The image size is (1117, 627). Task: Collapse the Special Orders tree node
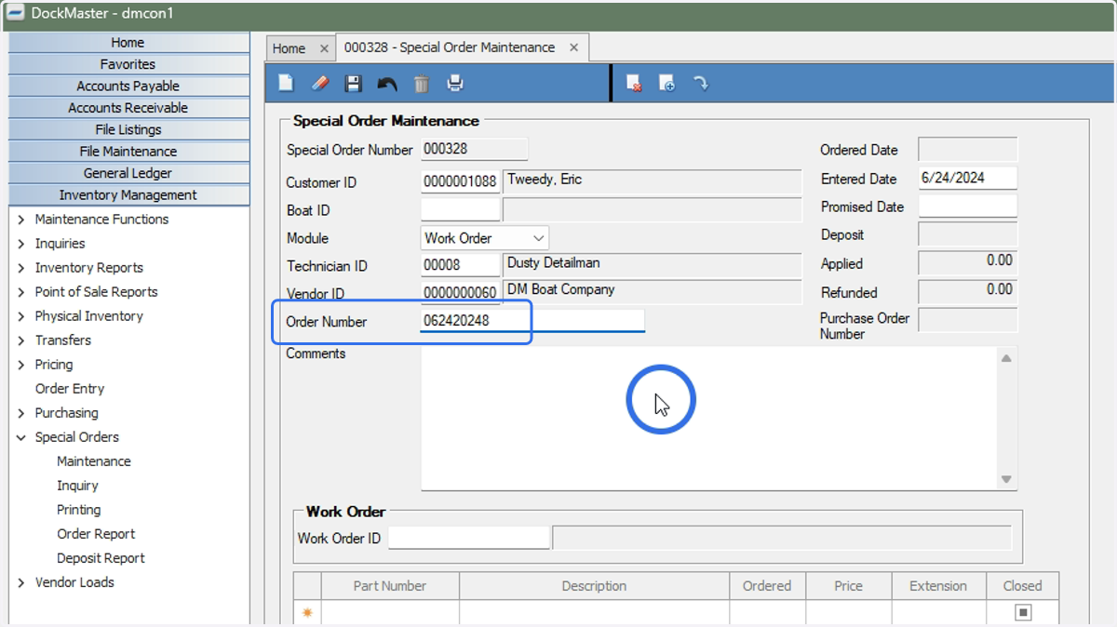pyautogui.click(x=20, y=437)
